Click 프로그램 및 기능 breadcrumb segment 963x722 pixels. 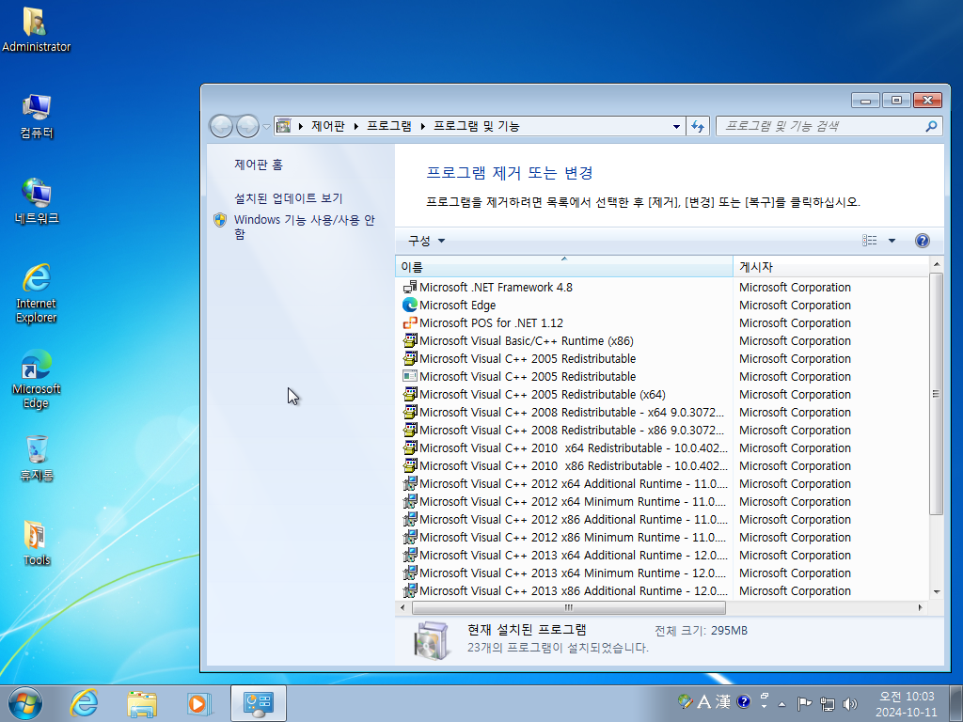click(x=477, y=126)
